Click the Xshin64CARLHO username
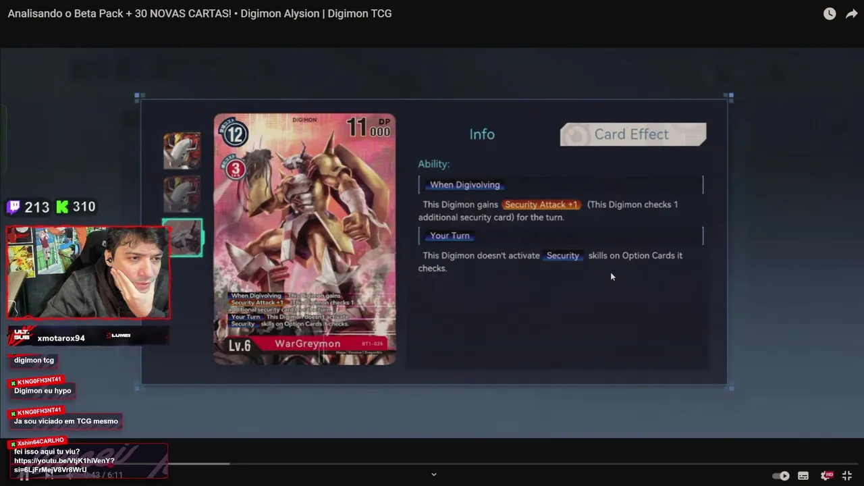 [40, 442]
